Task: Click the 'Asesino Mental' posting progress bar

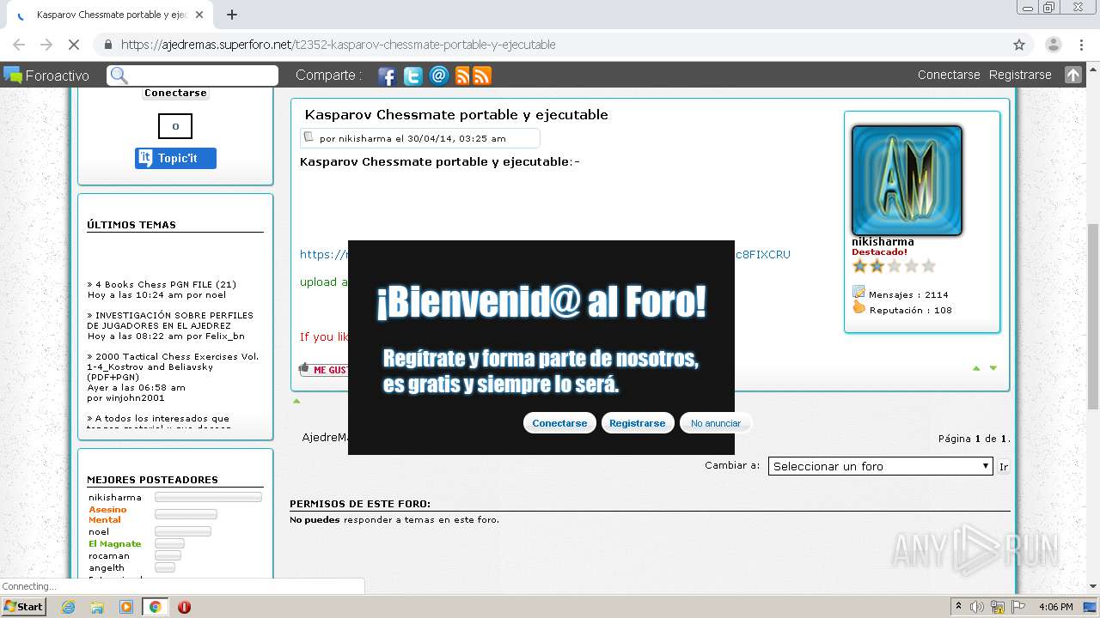Action: (x=186, y=514)
